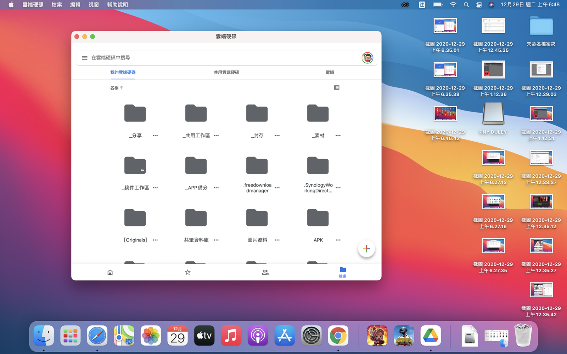Switch to 電腦 tab

[330, 72]
